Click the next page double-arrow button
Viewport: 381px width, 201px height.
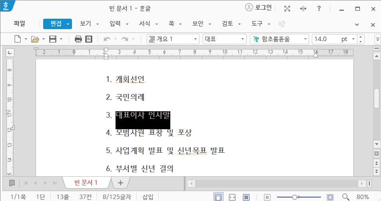pos(377,171)
